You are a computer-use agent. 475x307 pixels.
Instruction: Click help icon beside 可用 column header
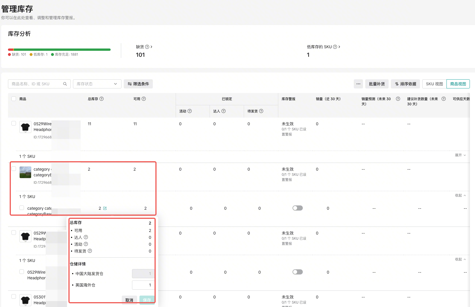tap(144, 99)
